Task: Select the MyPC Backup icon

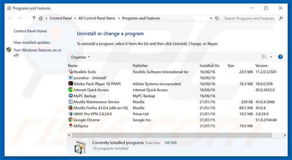Action: point(71,96)
